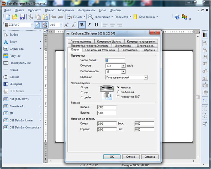Expand the Интенсивность dropdown list
Image resolution: width=211 pixels, height=169 pixels.
point(123,71)
